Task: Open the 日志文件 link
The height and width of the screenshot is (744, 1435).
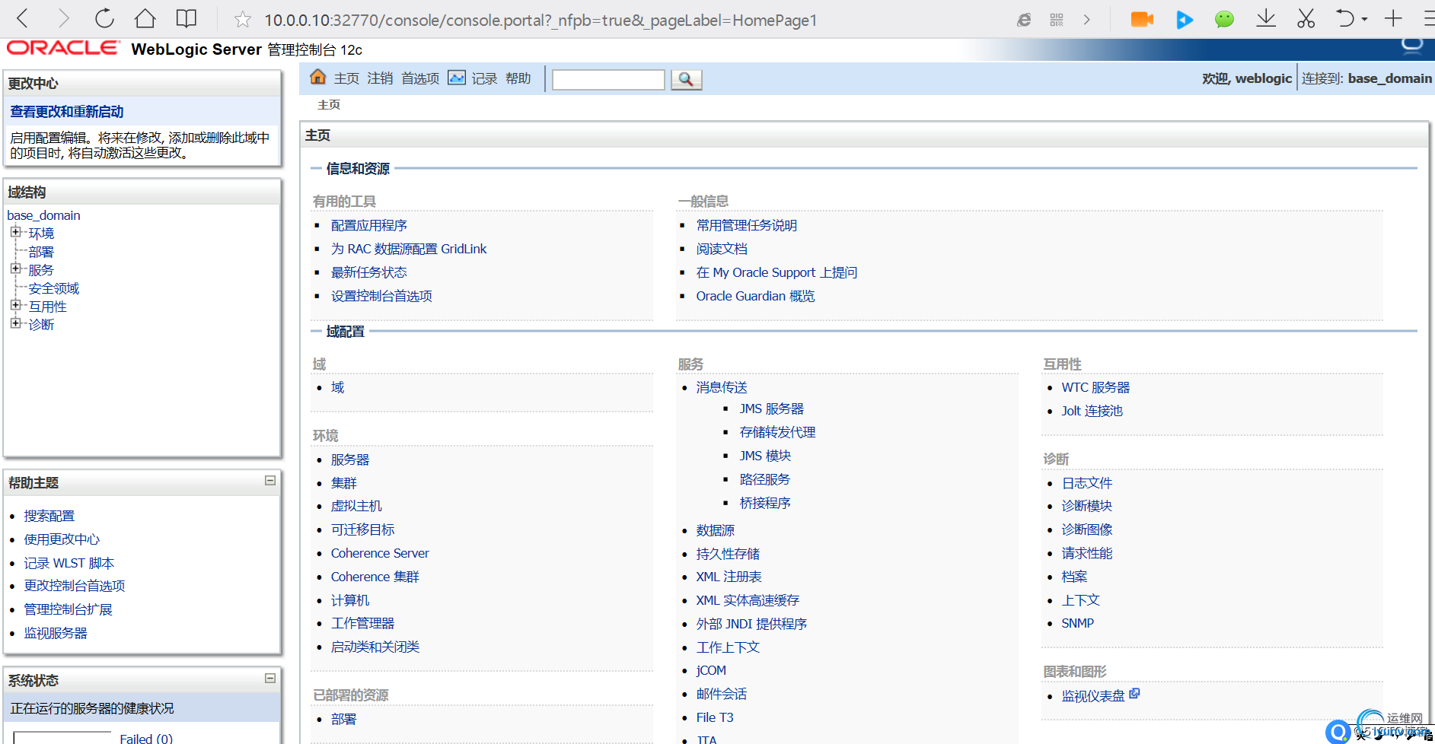Action: (x=1087, y=483)
